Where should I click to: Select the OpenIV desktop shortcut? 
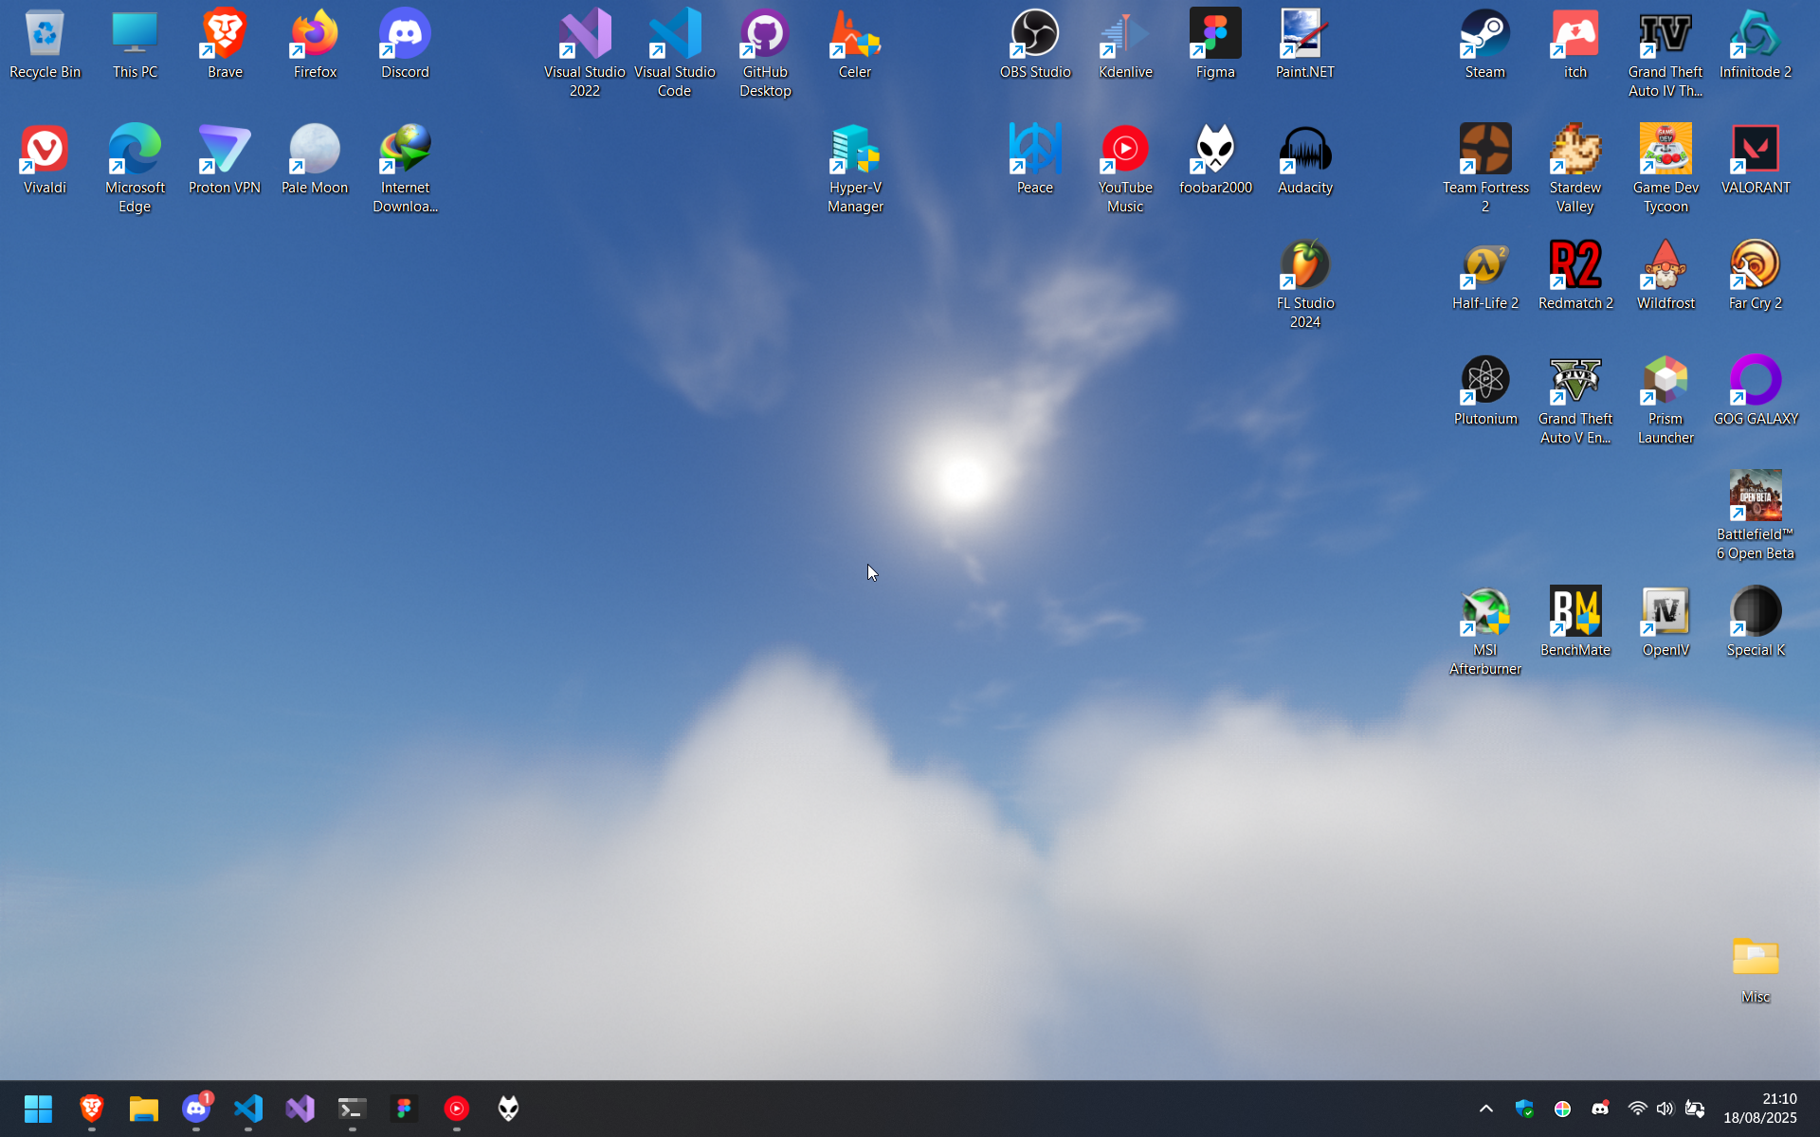(x=1665, y=623)
